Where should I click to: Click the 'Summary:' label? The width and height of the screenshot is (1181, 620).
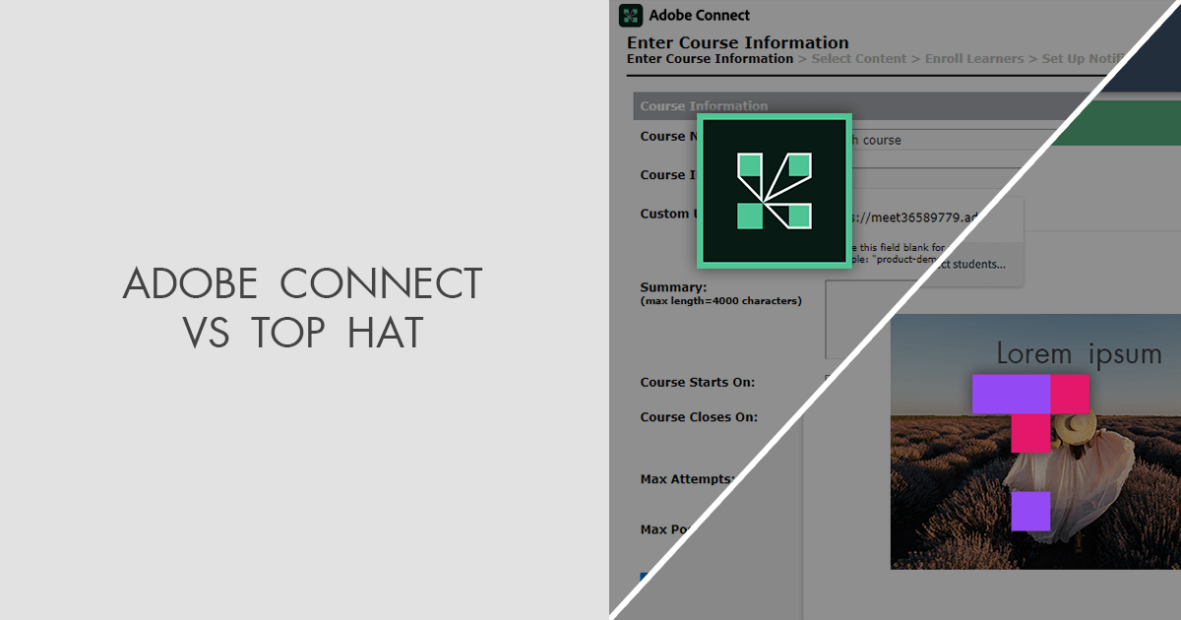pos(673,288)
